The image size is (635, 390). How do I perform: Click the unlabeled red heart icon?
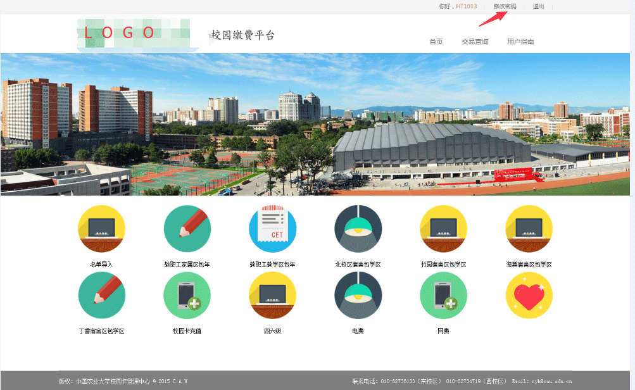tap(529, 295)
